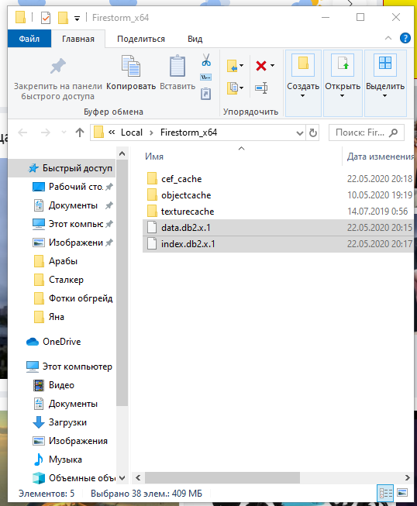Screen dimensions: 417x506
Task: Switch to the Главная ribbon tab
Action: (x=78, y=39)
